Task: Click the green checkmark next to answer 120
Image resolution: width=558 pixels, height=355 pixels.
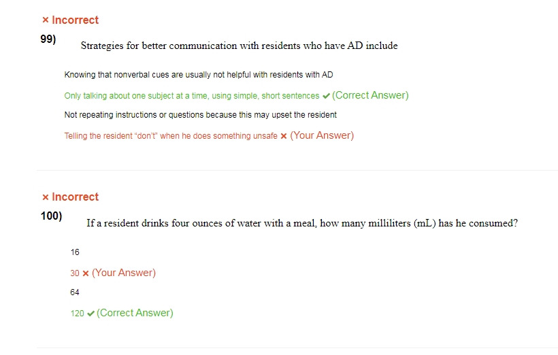Action: coord(91,314)
